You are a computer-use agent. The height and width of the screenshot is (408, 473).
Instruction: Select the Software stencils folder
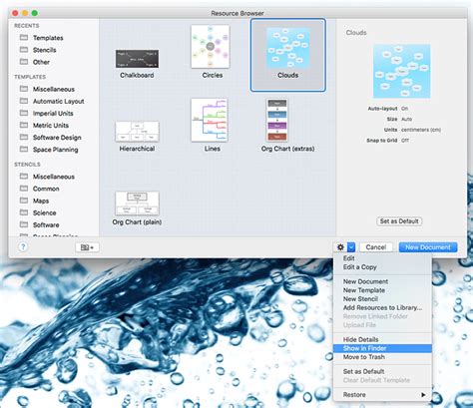coord(46,225)
